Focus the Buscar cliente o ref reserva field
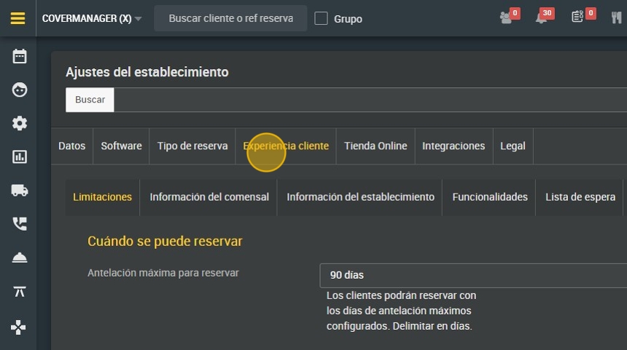The width and height of the screenshot is (627, 350). [230, 18]
